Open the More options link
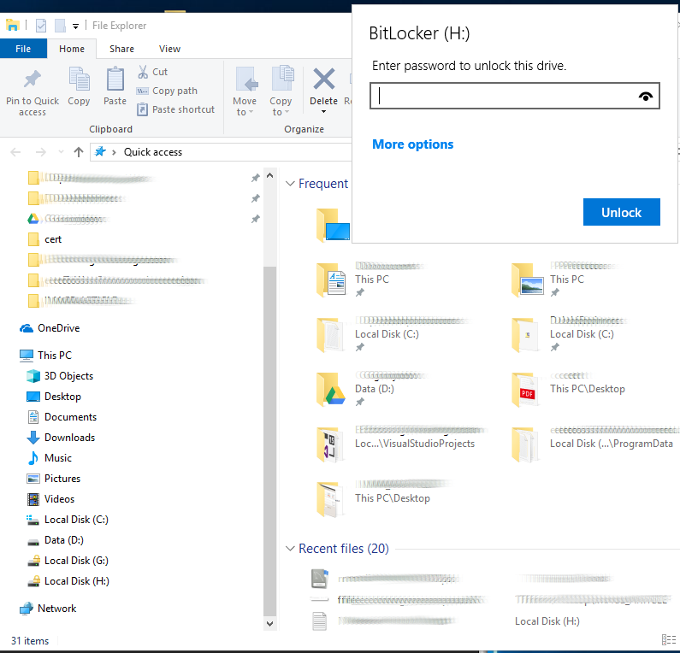The height and width of the screenshot is (653, 680). point(412,144)
